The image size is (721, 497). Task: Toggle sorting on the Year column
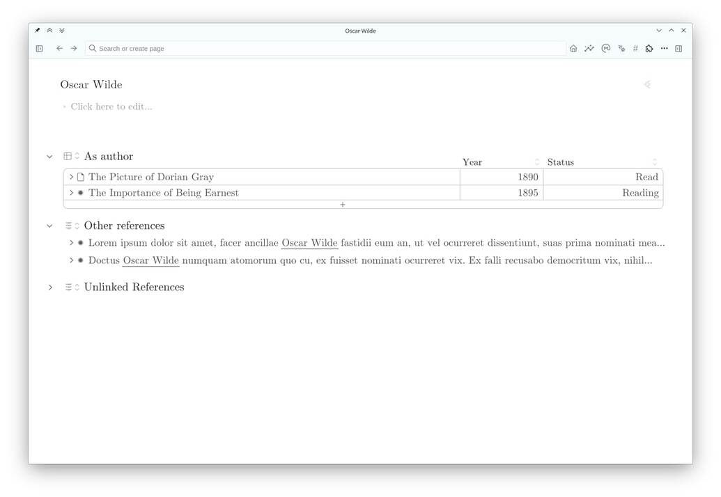click(x=537, y=161)
